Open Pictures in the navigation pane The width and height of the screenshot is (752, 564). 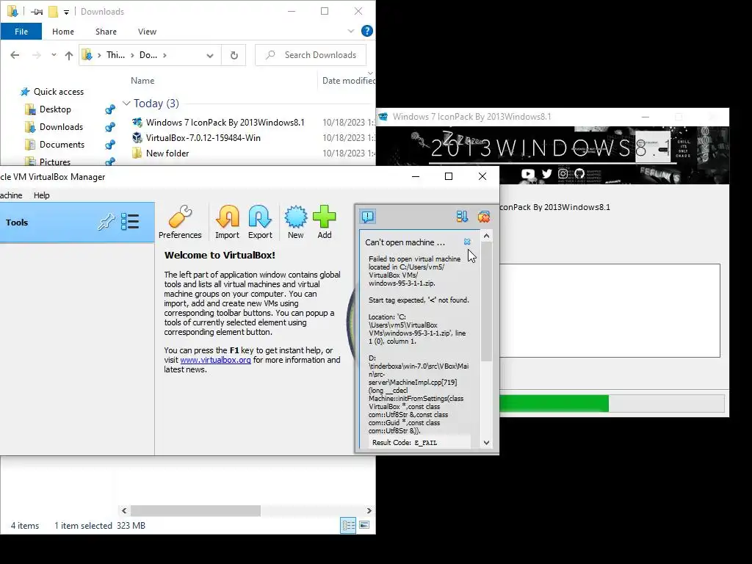pos(54,162)
